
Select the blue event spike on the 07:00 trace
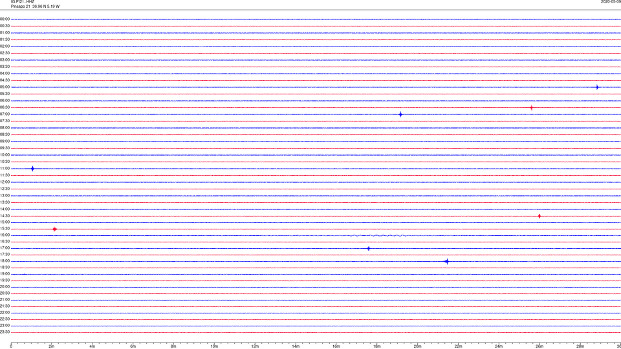click(x=400, y=114)
